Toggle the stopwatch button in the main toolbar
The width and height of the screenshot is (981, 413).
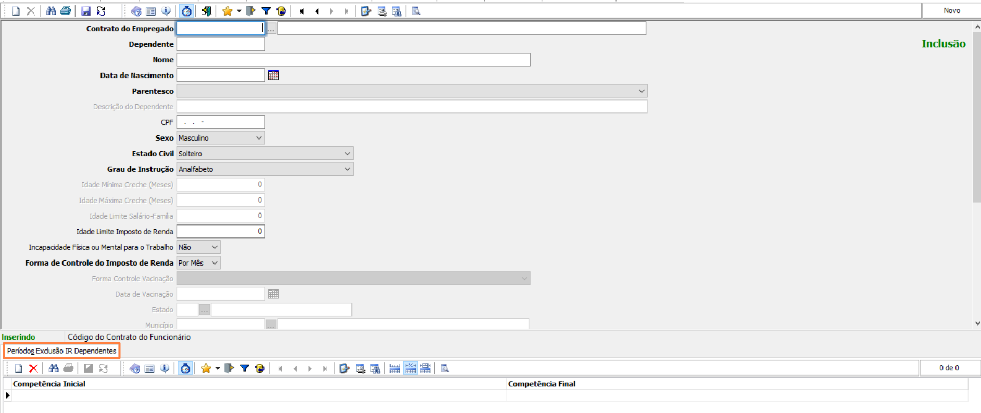(x=186, y=11)
